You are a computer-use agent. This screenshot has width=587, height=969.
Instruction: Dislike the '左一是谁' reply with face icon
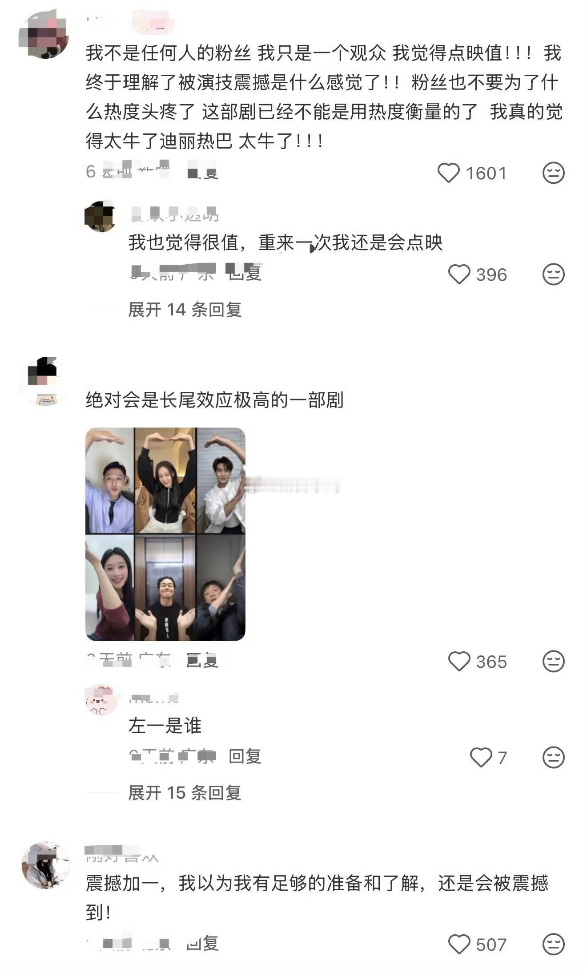click(x=554, y=757)
